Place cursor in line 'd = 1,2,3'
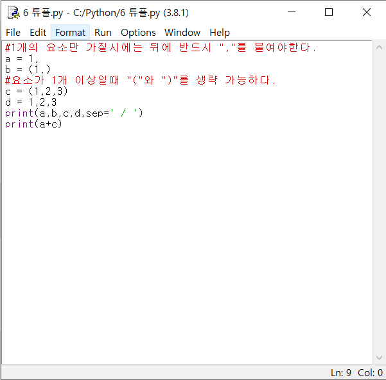 point(31,102)
